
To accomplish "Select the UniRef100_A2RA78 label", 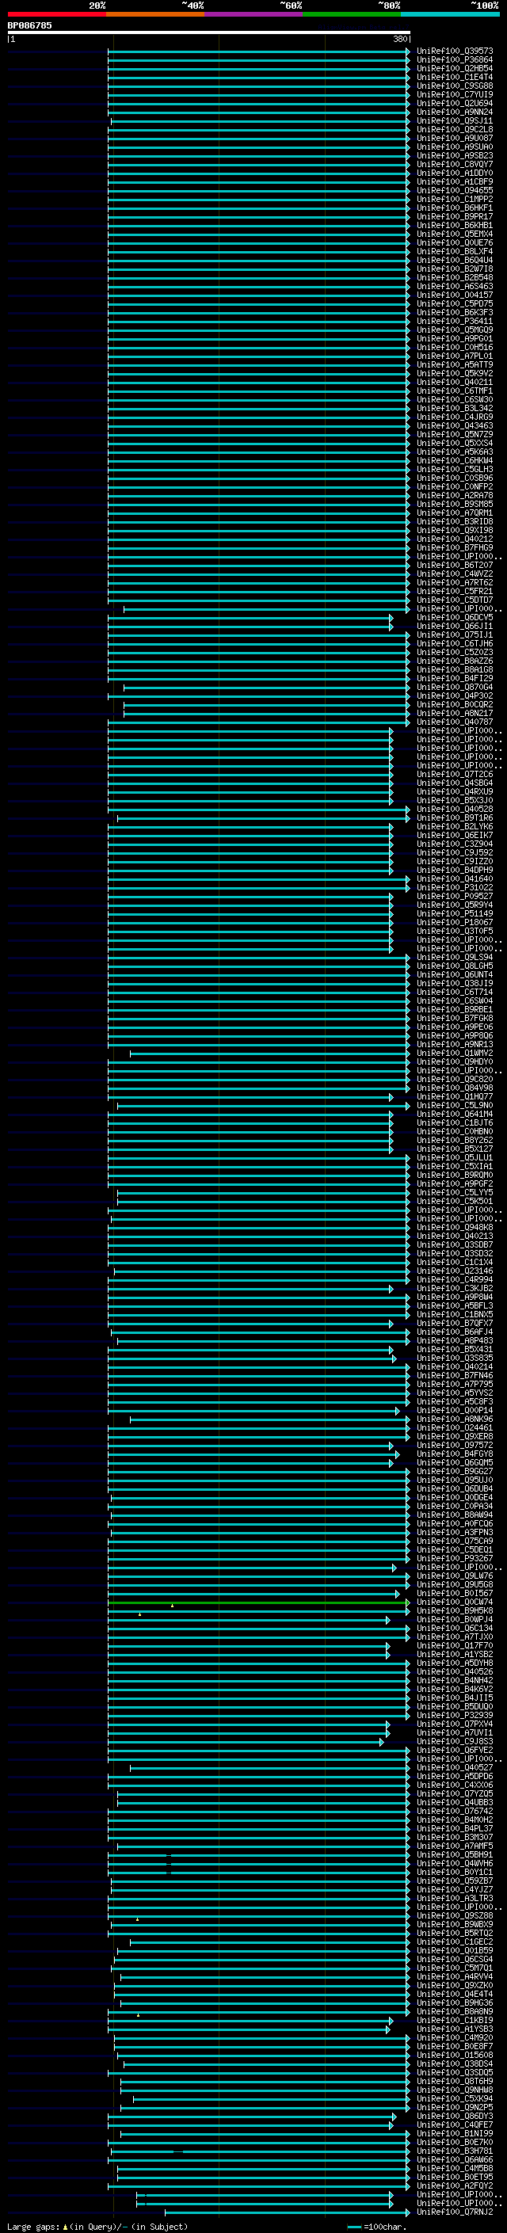I will 455,496.
